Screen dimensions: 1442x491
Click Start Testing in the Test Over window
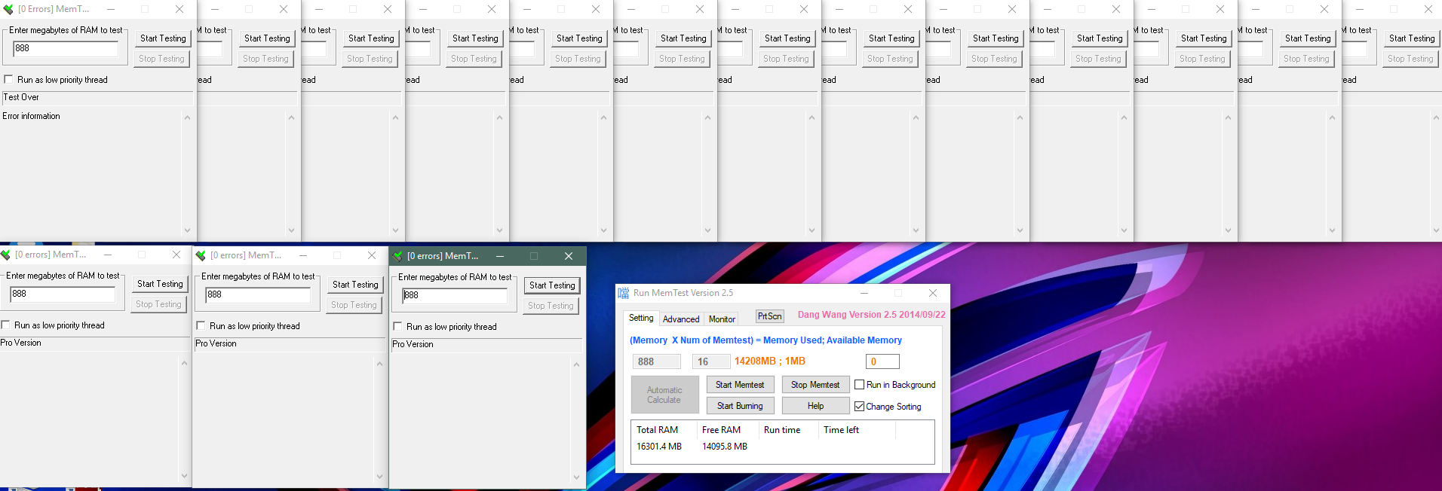(163, 38)
